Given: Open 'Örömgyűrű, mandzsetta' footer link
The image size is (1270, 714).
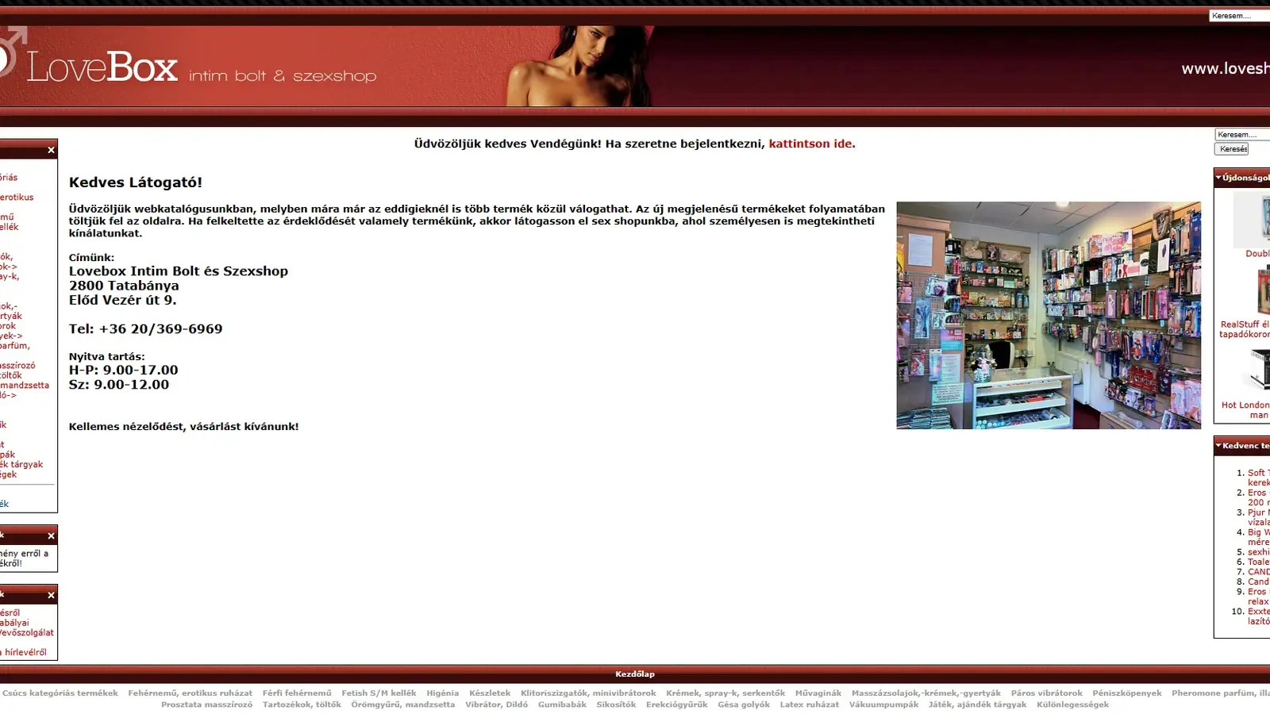Looking at the screenshot, I should point(403,704).
